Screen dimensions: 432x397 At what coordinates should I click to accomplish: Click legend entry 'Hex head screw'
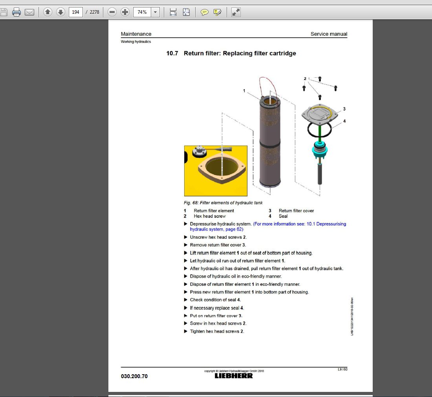click(x=210, y=216)
